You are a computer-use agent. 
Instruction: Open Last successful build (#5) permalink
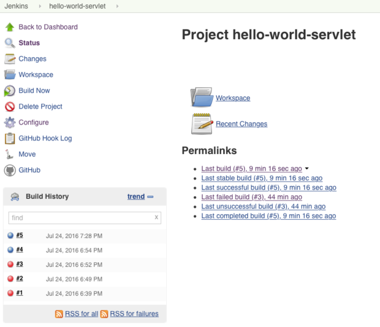[269, 188]
